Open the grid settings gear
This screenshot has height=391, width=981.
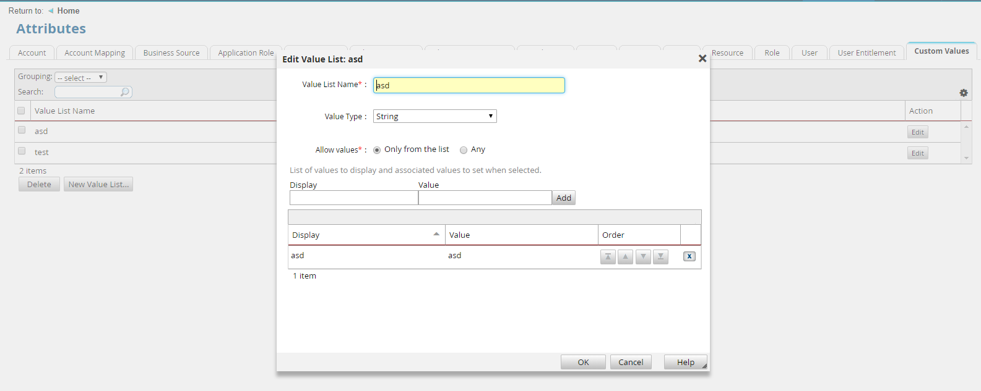pos(963,93)
